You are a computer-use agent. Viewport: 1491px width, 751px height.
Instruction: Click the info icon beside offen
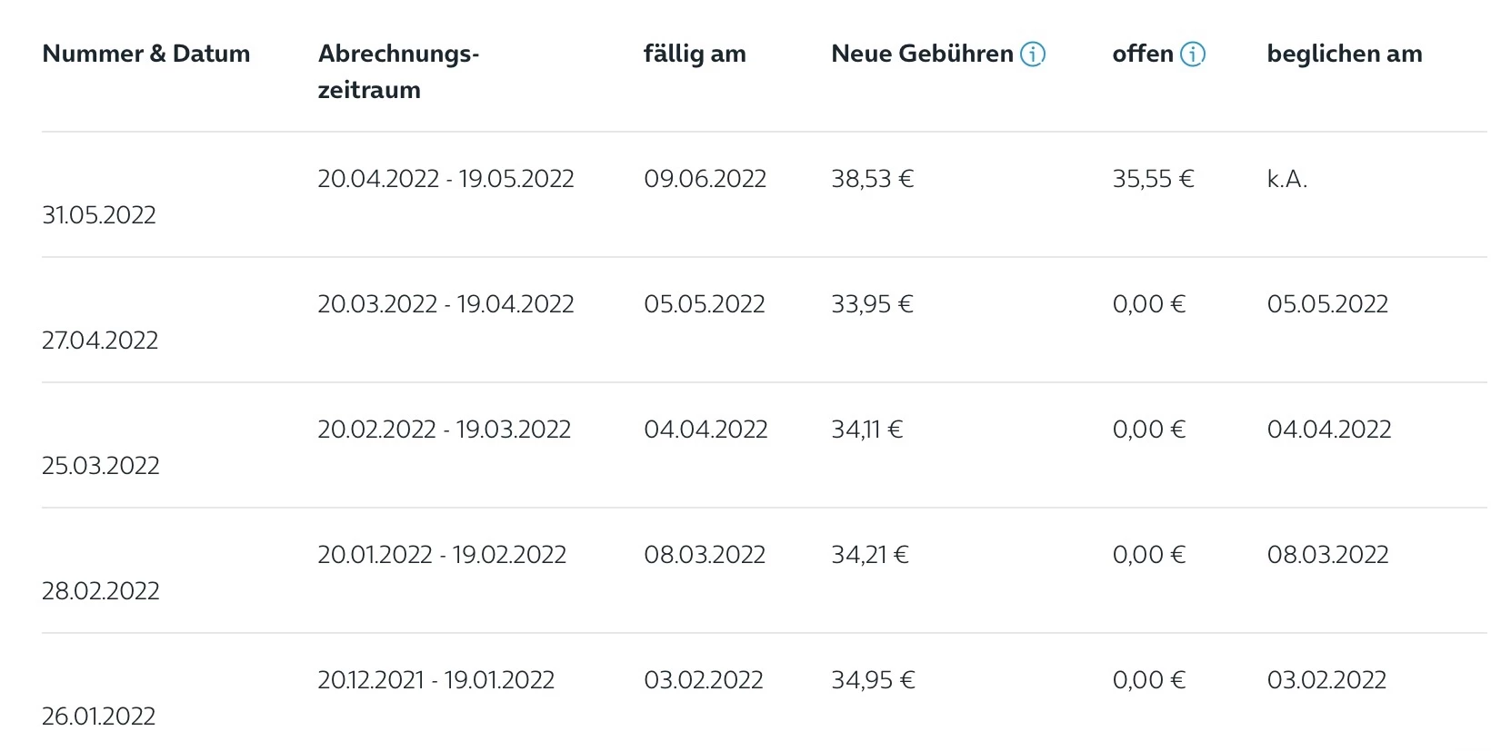pos(1193,54)
